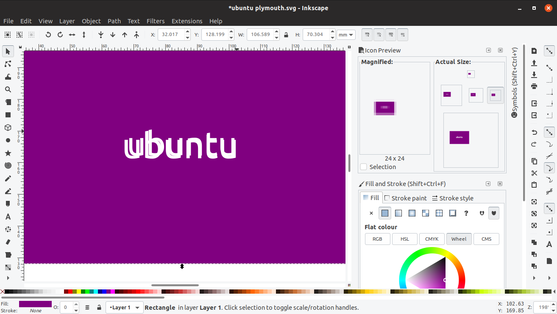Toggle the width/height lock in the toolbar
557x314 pixels.
286,34
